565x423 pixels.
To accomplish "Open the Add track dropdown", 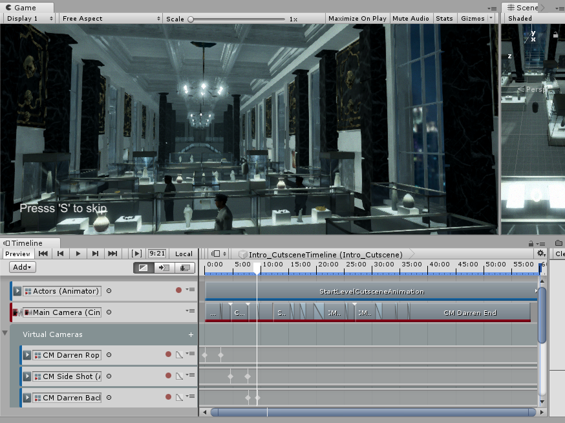I will point(23,267).
